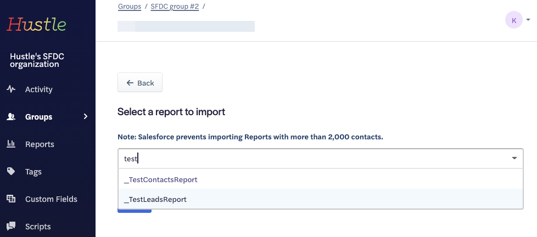This screenshot has width=537, height=237.
Task: Click the K user avatar
Action: (x=514, y=20)
